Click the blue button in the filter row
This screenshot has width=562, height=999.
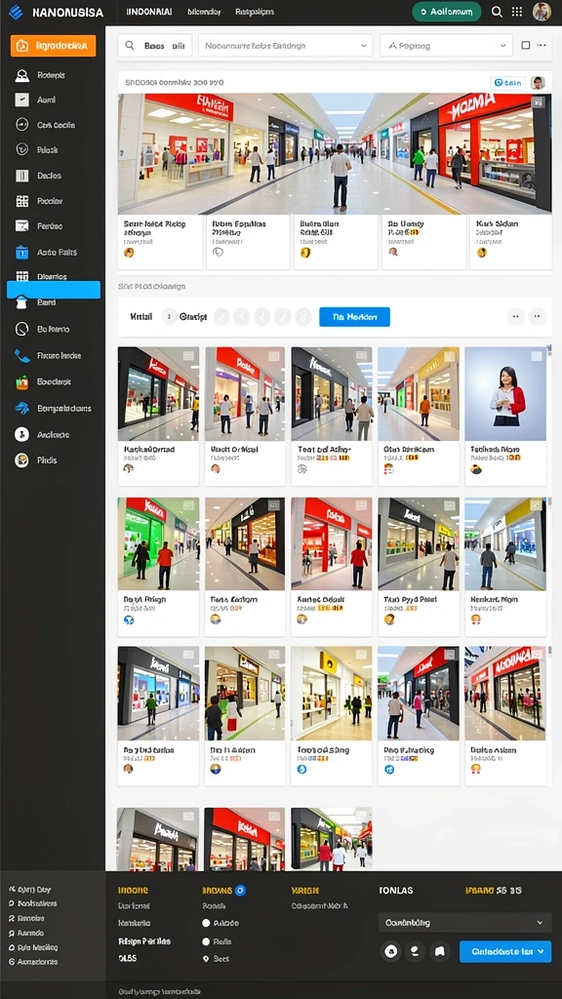tap(354, 317)
